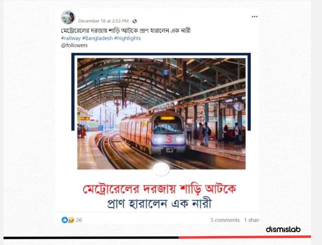Screen dimensions: 322x245
Task: Click the @followers mention
Action: tap(74, 45)
